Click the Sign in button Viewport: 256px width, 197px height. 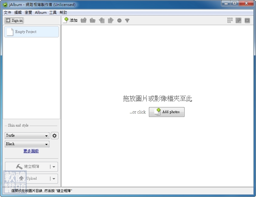14,20
